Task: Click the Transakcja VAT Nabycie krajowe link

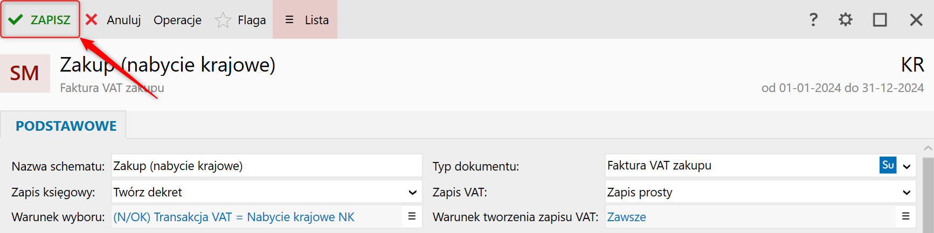Action: click(234, 217)
